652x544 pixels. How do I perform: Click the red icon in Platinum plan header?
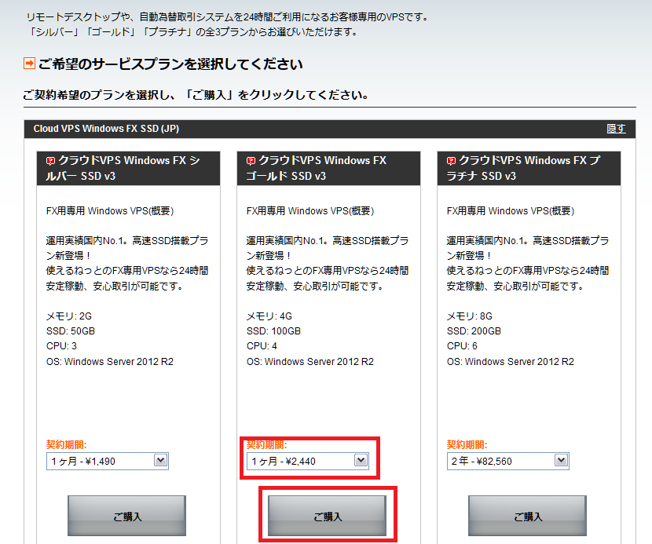[451, 161]
